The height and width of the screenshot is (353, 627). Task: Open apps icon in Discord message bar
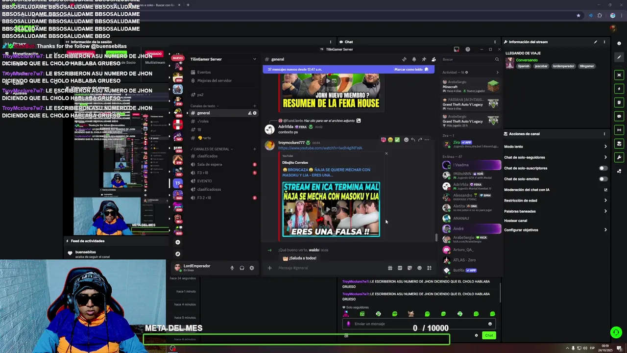click(429, 268)
